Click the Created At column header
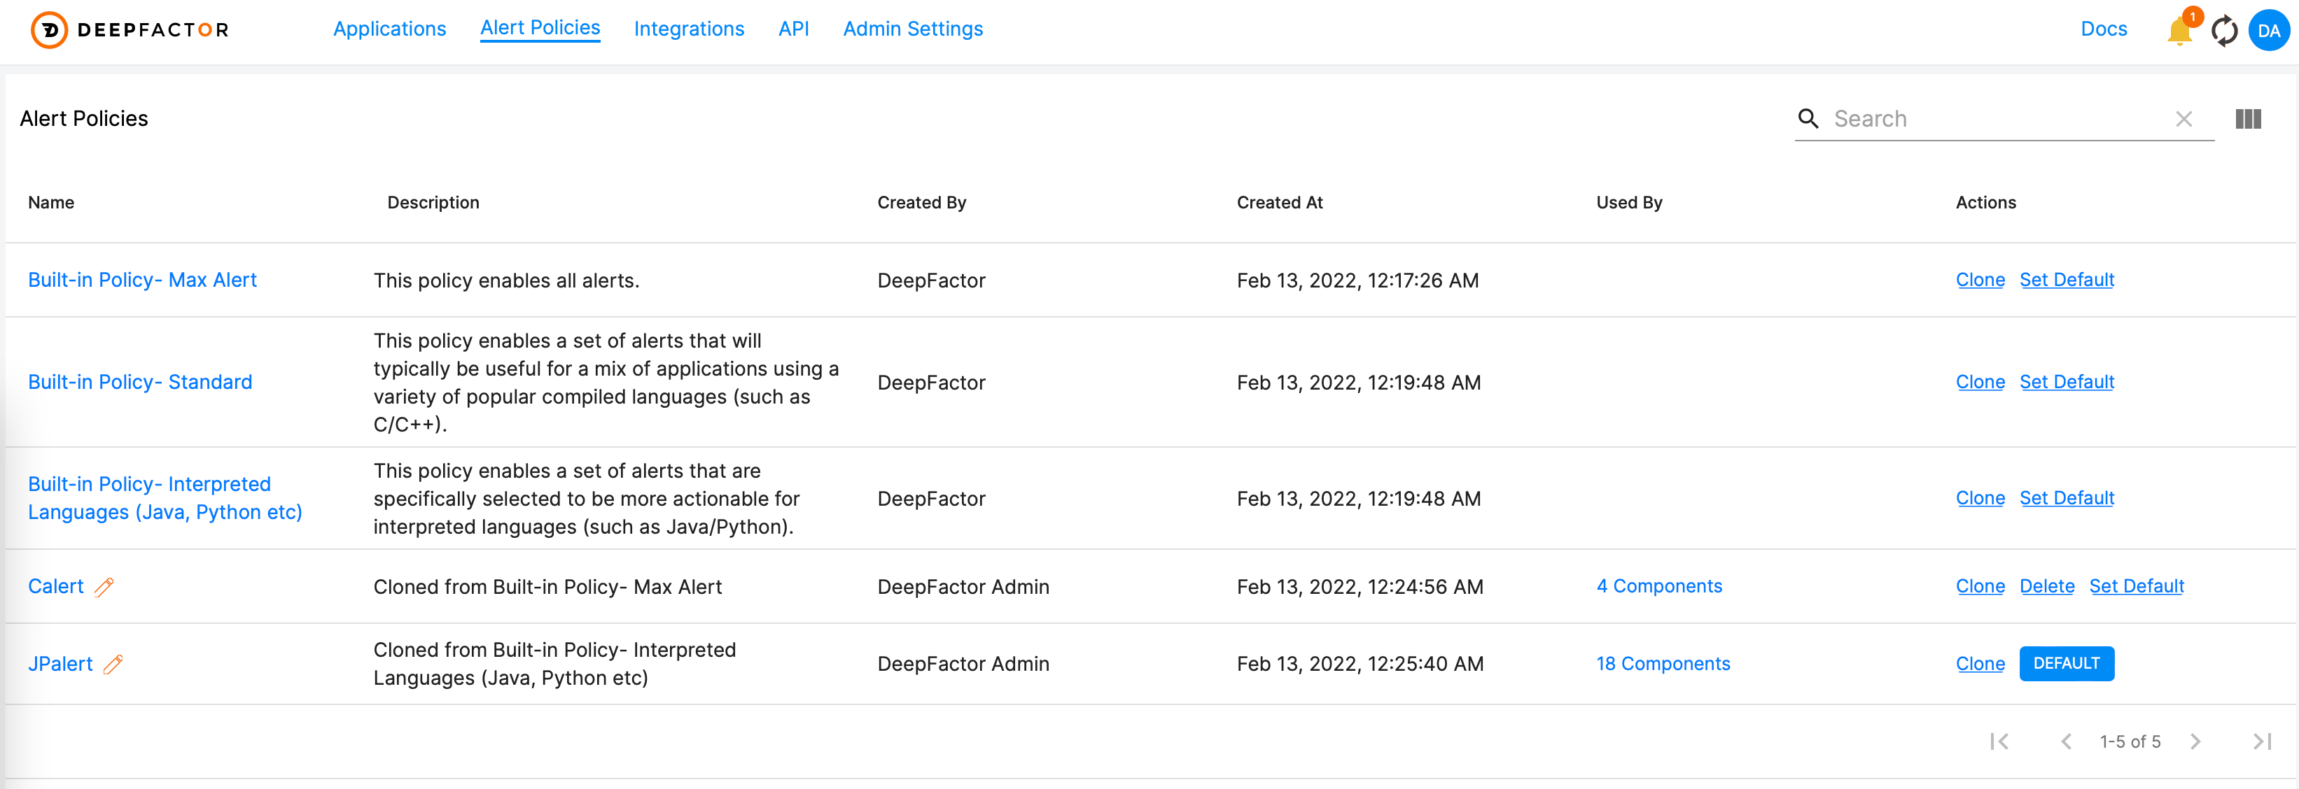2299x789 pixels. tap(1279, 202)
